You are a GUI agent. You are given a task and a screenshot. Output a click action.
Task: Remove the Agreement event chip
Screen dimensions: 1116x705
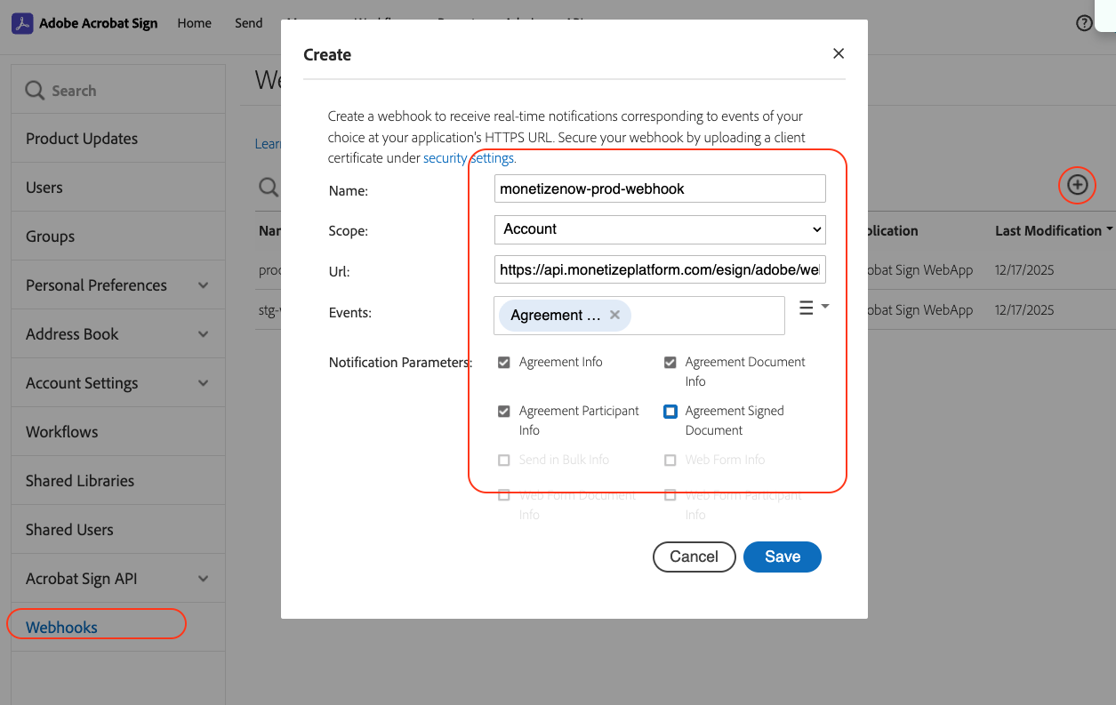pyautogui.click(x=614, y=315)
